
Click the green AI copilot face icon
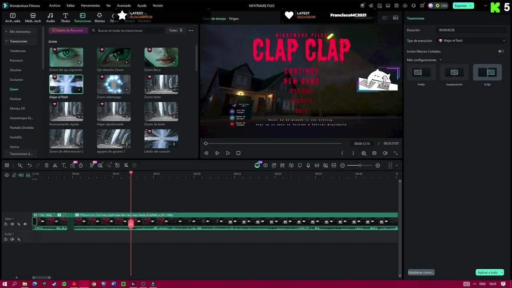pos(257,165)
